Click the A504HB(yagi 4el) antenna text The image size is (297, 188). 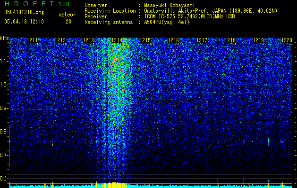coord(167,22)
